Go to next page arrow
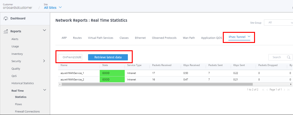This screenshot has height=115, width=293. (x=284, y=90)
